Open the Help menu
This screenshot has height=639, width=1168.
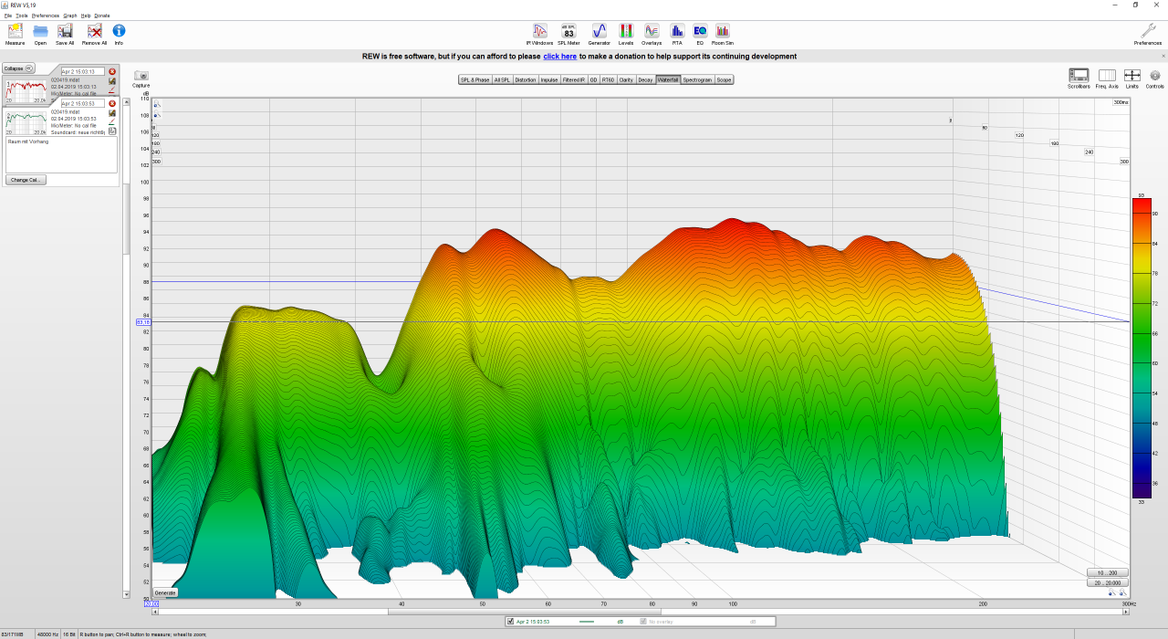pyautogui.click(x=86, y=16)
